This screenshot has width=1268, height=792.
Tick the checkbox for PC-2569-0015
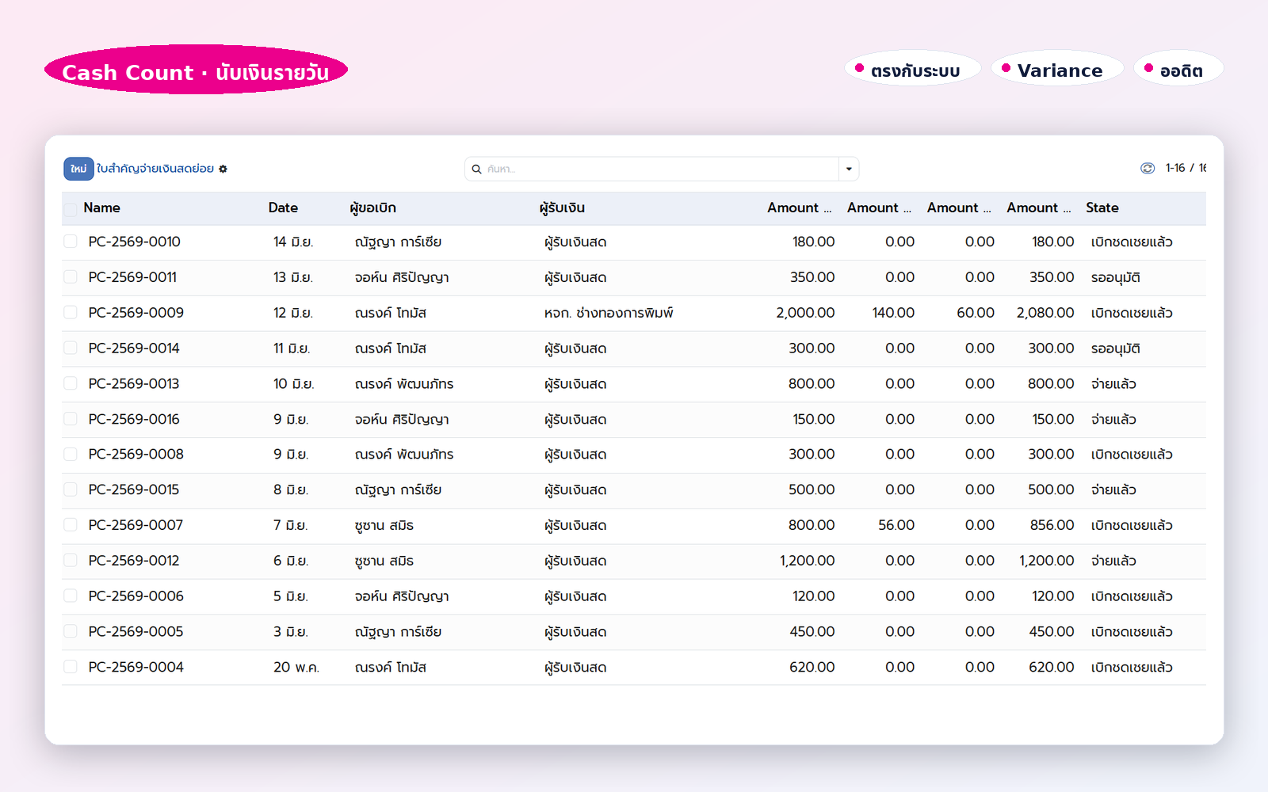(x=71, y=489)
